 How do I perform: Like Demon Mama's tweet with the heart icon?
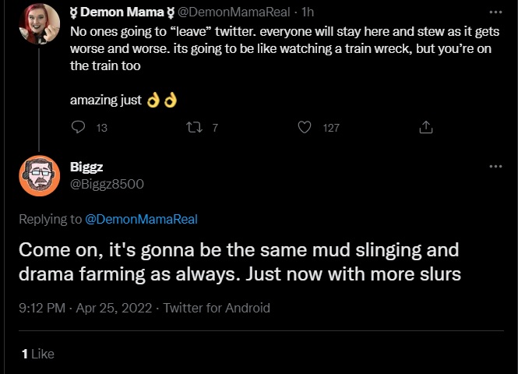tap(305, 127)
